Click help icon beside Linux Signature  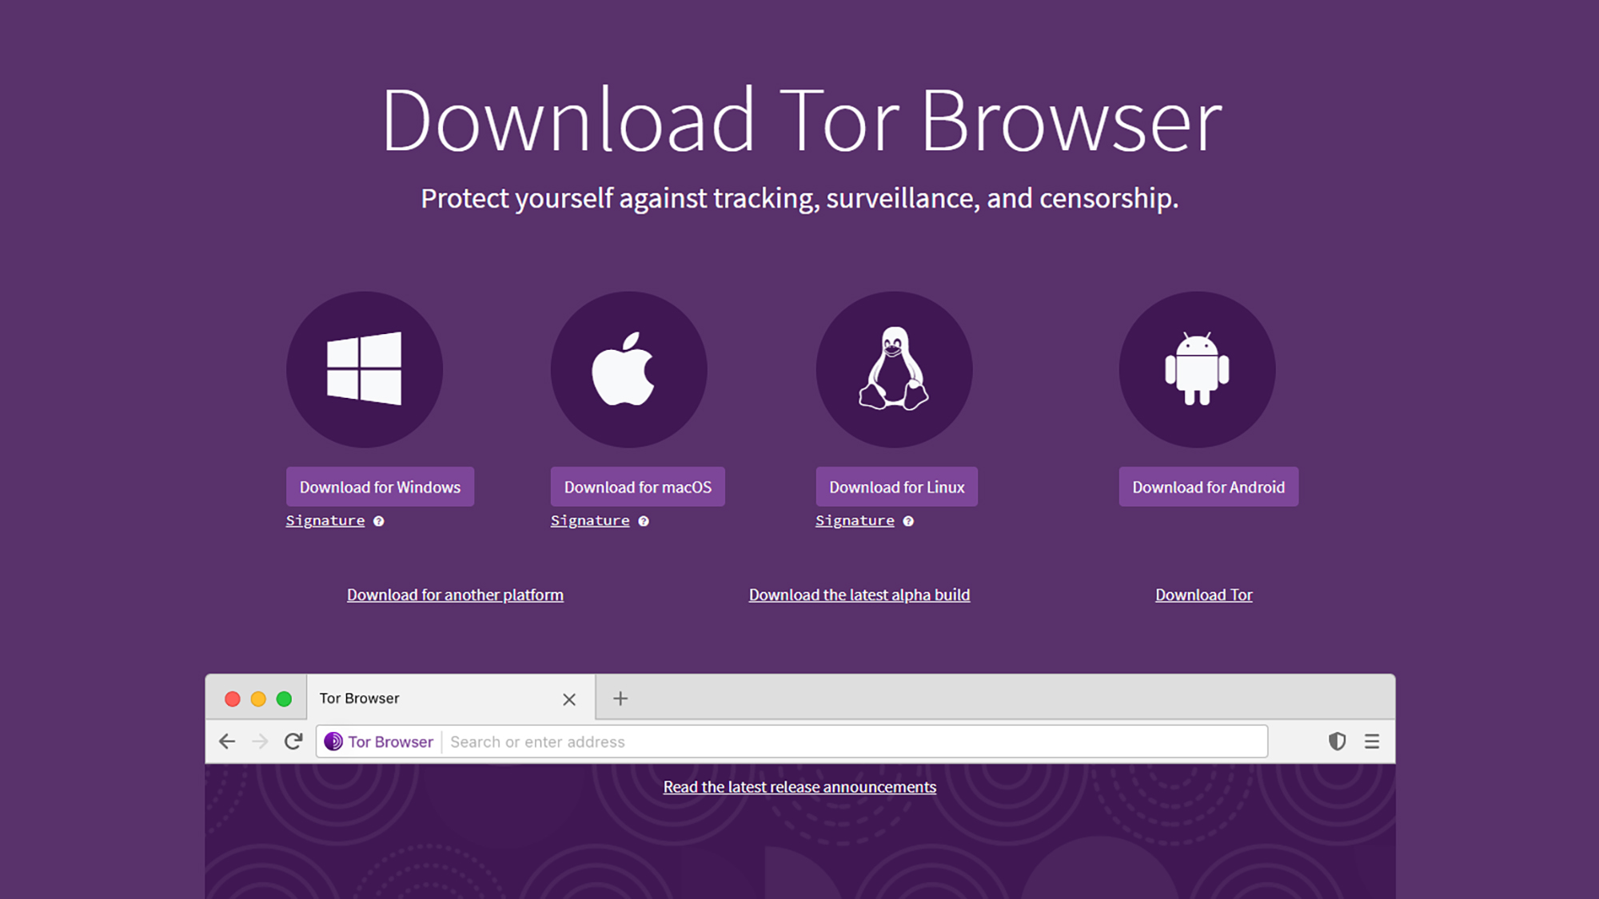[x=908, y=521]
